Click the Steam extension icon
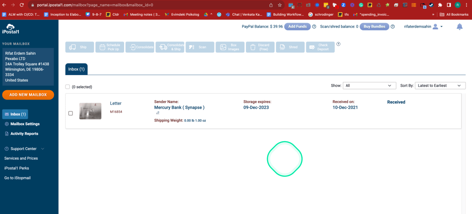The width and height of the screenshot is (472, 214). [431, 5]
